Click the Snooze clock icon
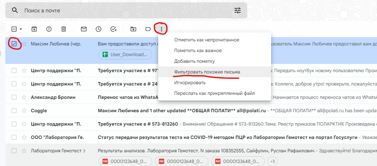The height and width of the screenshot is (166, 377). point(98,29)
